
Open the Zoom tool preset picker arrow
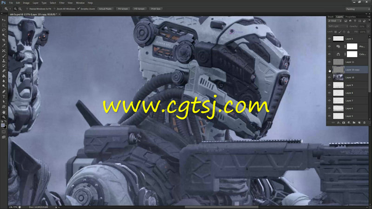coord(10,9)
